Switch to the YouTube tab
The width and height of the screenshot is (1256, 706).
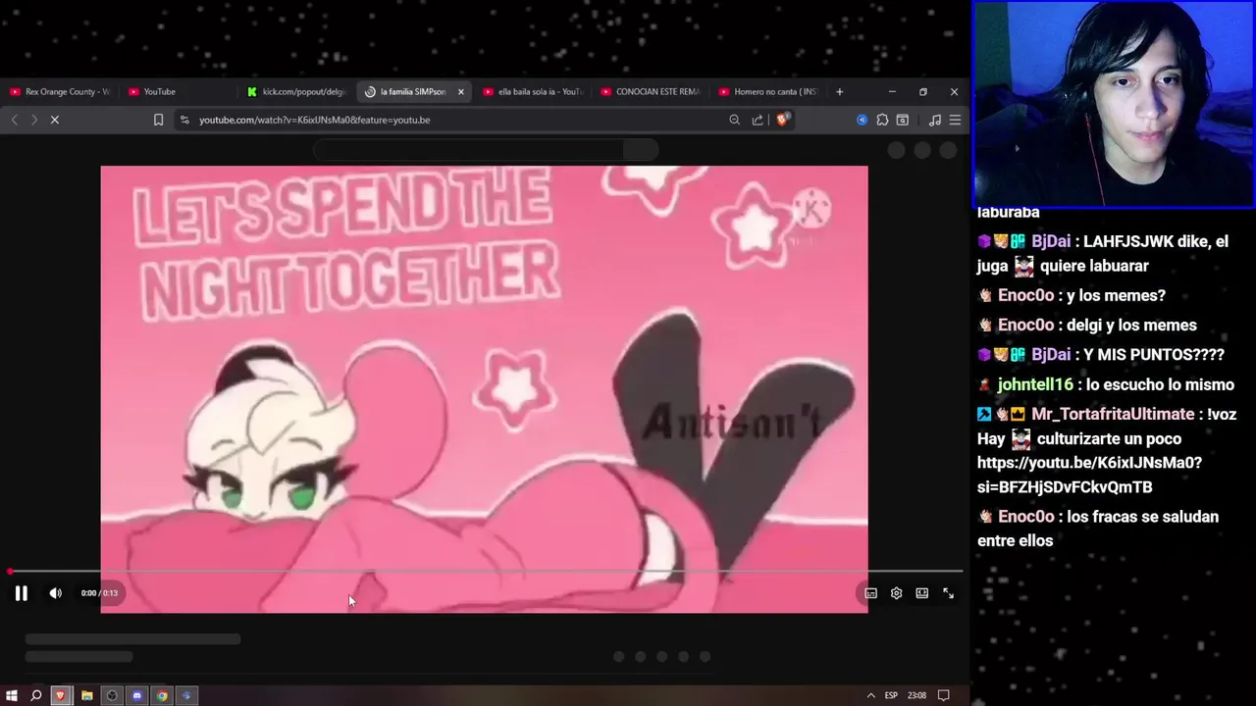click(x=177, y=91)
